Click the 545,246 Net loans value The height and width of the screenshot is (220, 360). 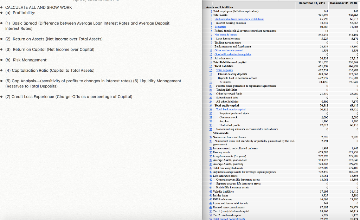coord(323,35)
